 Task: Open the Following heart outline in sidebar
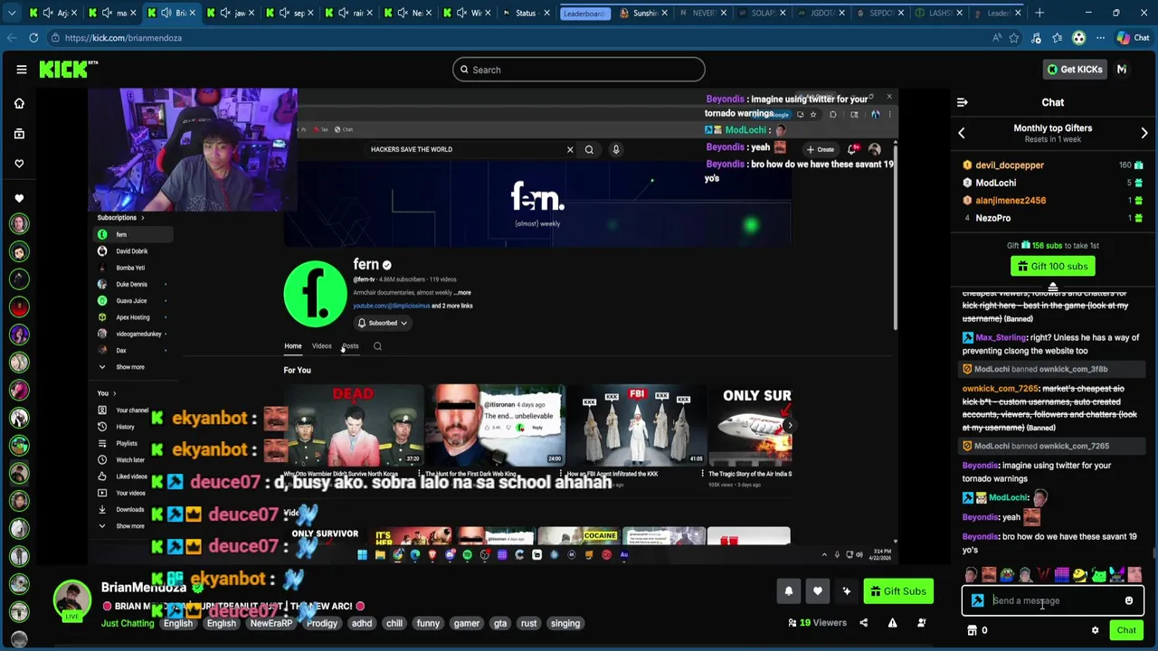click(x=19, y=164)
